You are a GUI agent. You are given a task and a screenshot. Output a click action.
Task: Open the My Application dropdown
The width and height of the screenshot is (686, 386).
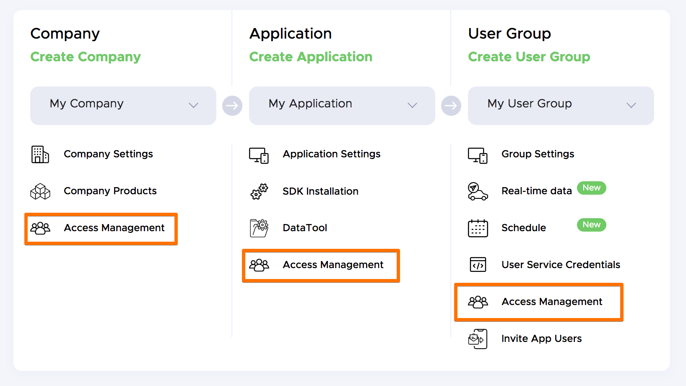(x=342, y=105)
